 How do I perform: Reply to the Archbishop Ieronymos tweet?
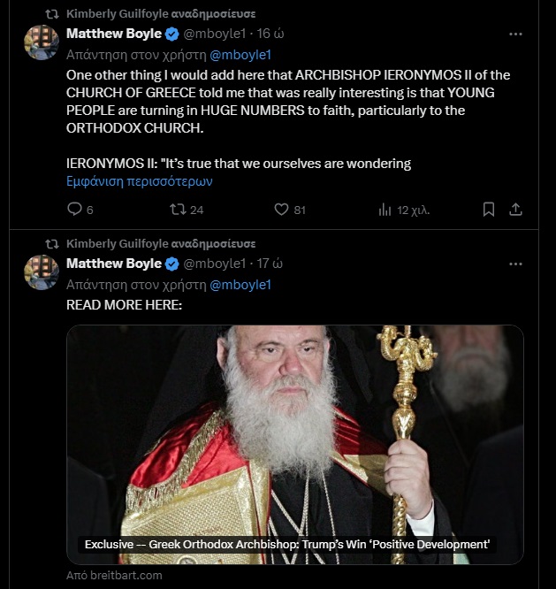coord(74,210)
